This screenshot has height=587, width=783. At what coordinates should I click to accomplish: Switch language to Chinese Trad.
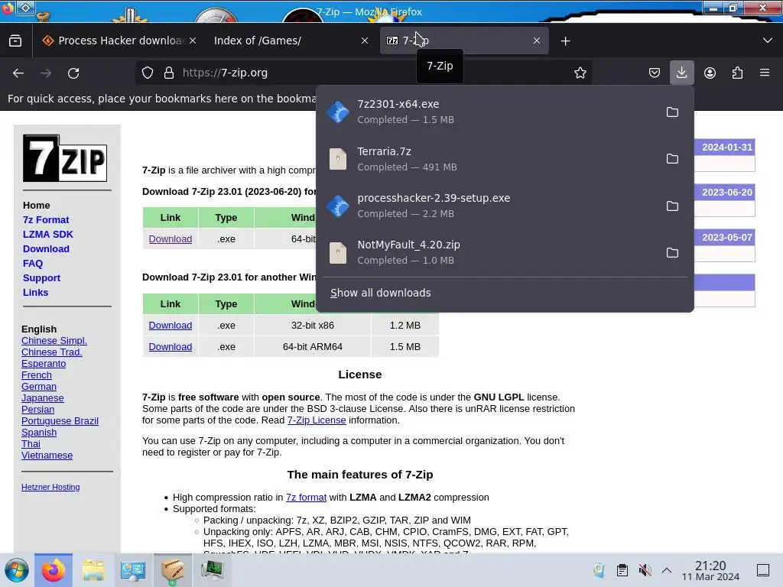click(51, 352)
